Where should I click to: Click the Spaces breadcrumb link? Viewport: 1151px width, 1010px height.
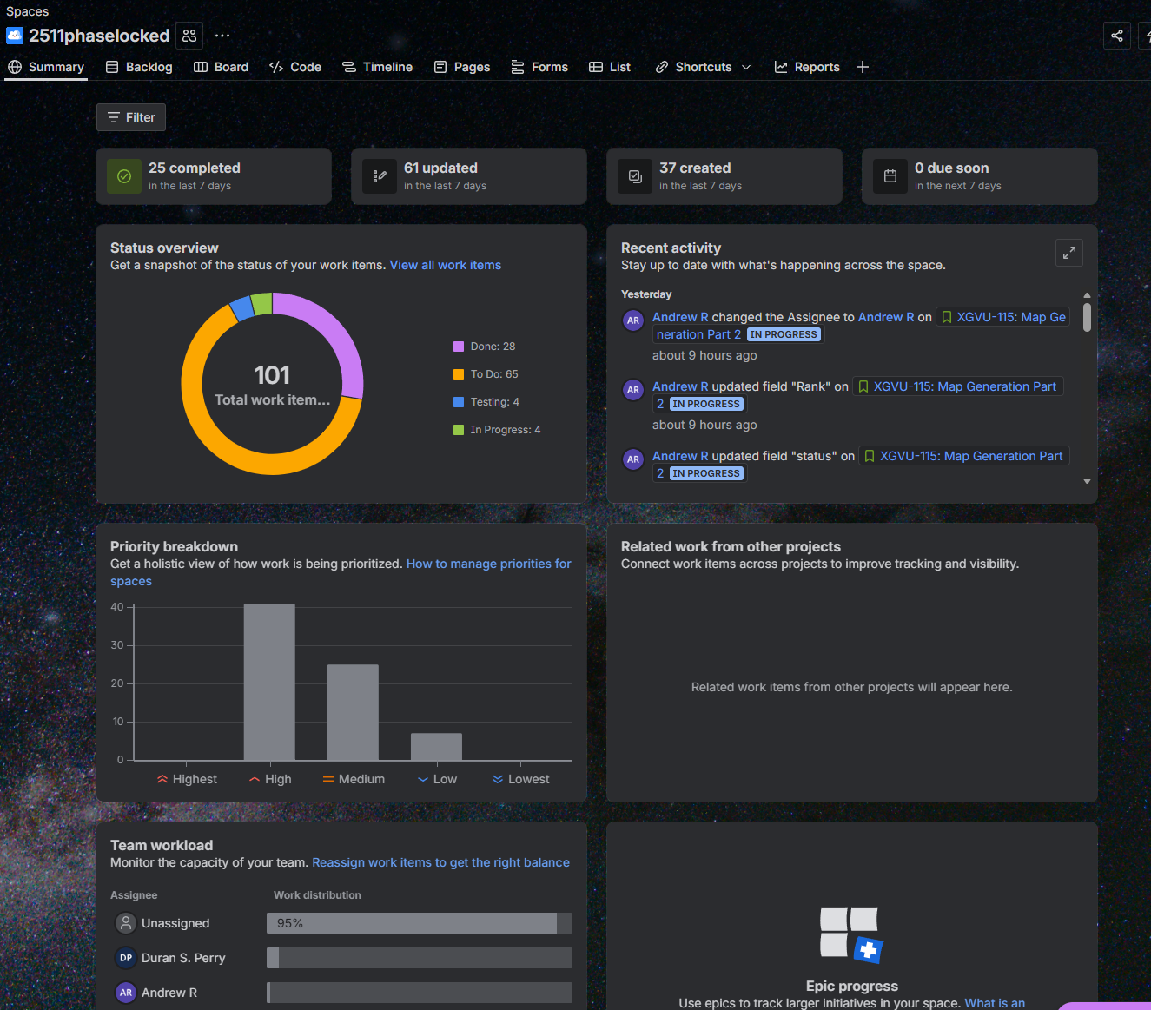pos(27,11)
